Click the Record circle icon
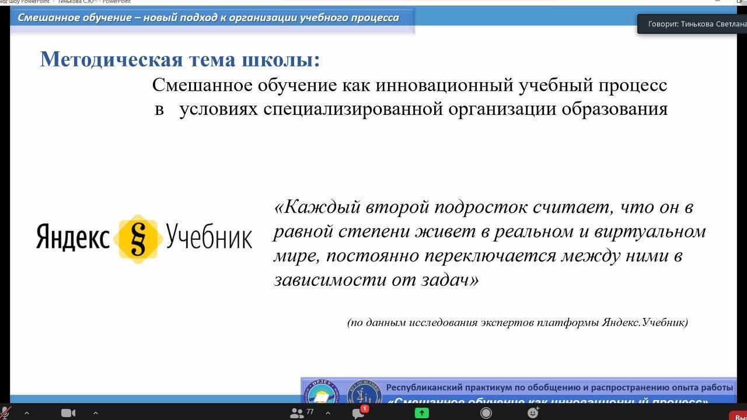 point(486,413)
